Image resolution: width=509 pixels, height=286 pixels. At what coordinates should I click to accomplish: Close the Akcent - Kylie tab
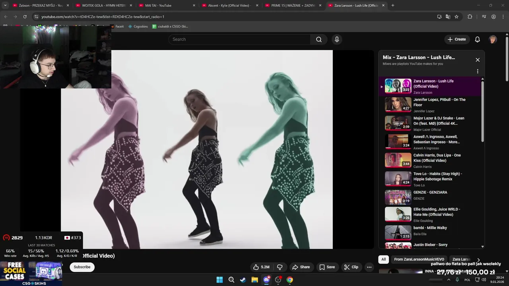(x=257, y=6)
